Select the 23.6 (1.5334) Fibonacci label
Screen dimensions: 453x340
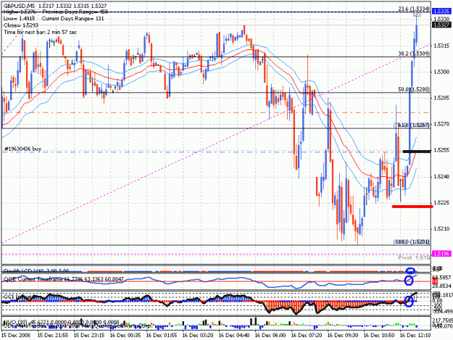click(x=414, y=9)
